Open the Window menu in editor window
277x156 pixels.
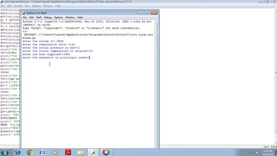[48, 6]
